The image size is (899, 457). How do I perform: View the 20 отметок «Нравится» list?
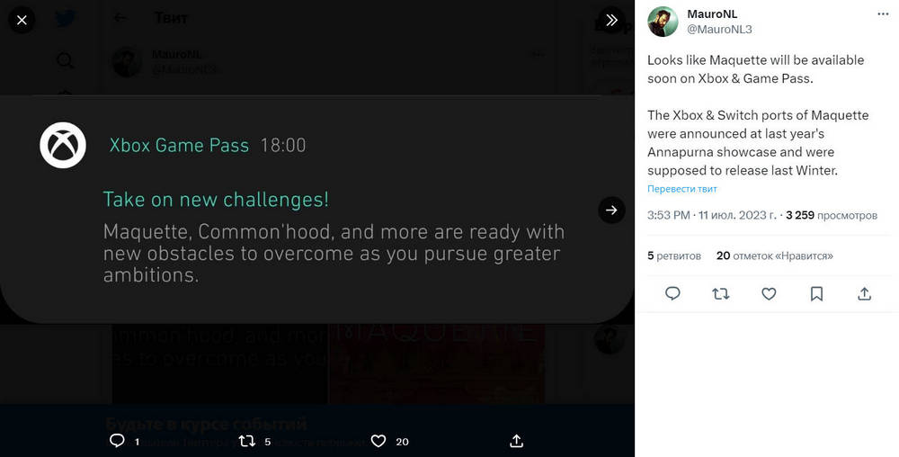tap(774, 255)
